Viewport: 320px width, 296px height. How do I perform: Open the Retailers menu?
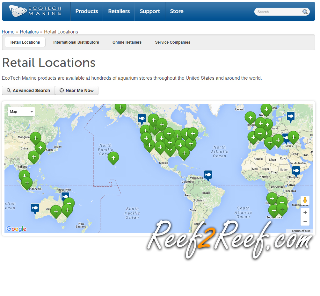[119, 11]
